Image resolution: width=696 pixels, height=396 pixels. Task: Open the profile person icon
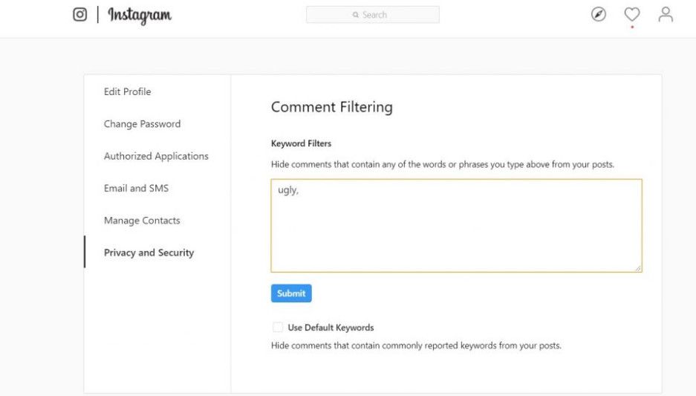[666, 15]
